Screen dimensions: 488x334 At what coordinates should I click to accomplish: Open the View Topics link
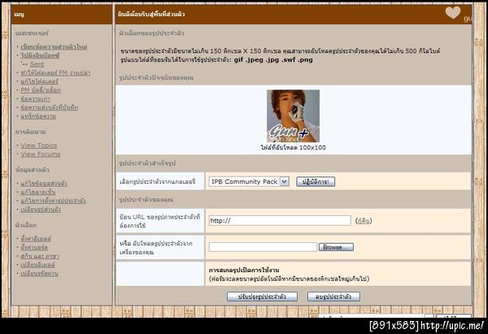(x=39, y=145)
